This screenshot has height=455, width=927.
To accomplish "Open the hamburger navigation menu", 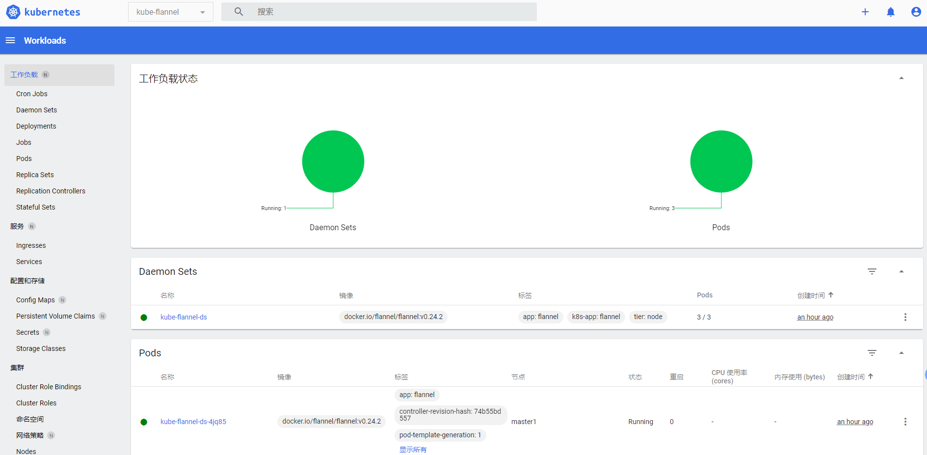I will point(10,40).
